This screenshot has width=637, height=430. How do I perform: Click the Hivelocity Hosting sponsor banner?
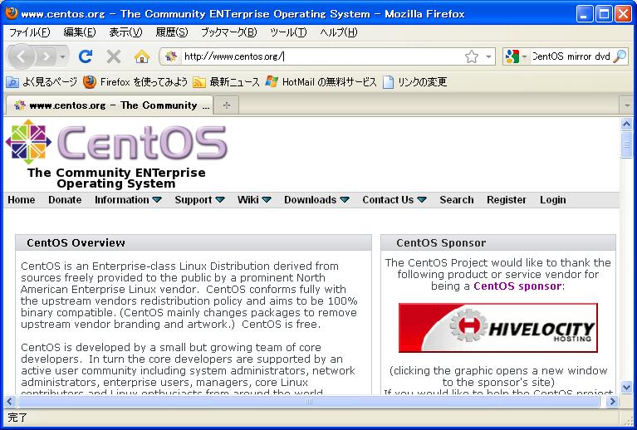(x=498, y=327)
